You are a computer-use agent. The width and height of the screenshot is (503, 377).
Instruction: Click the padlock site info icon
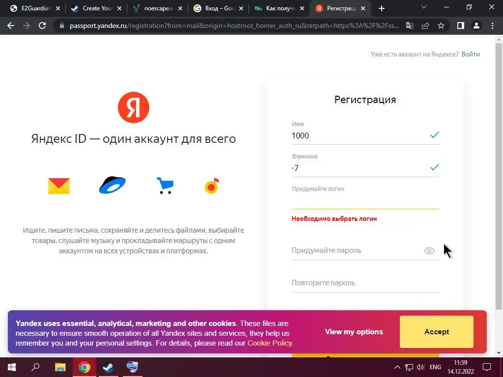(x=62, y=26)
